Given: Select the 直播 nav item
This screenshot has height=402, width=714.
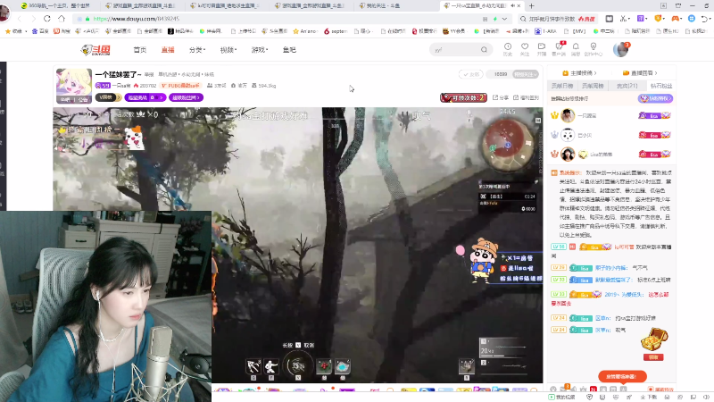Looking at the screenshot, I should [168, 50].
